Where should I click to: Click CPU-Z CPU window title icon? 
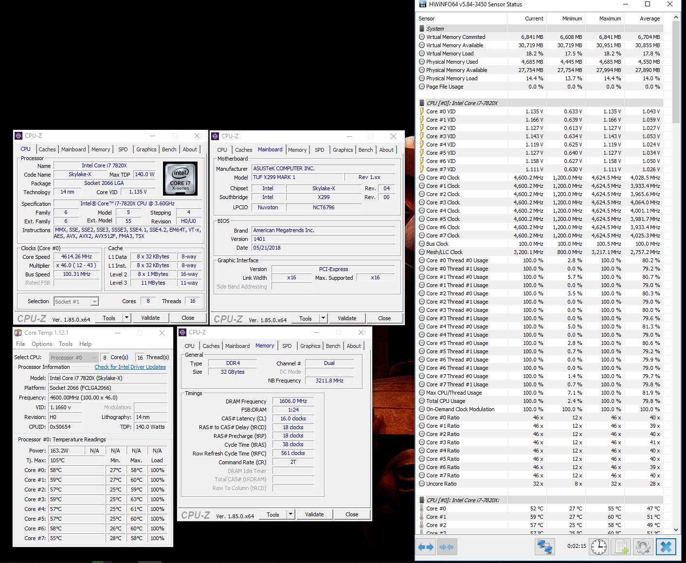coord(18,136)
